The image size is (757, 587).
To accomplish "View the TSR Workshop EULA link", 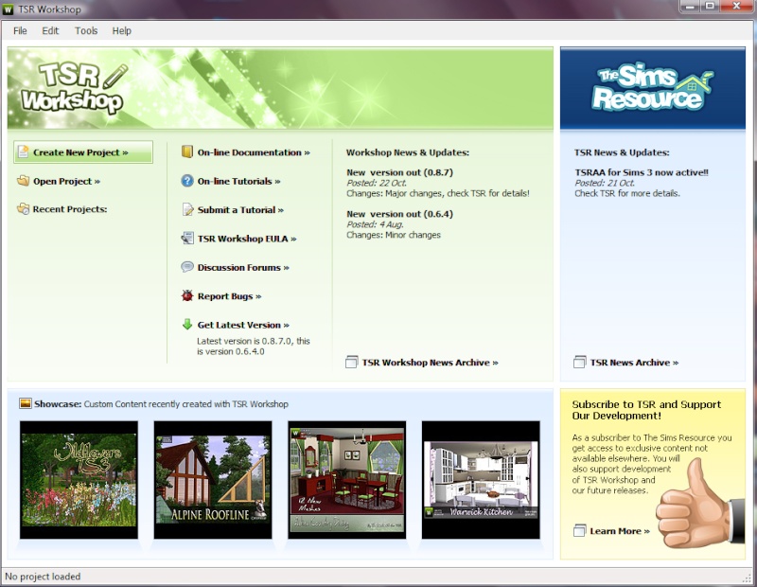I will pyautogui.click(x=247, y=239).
